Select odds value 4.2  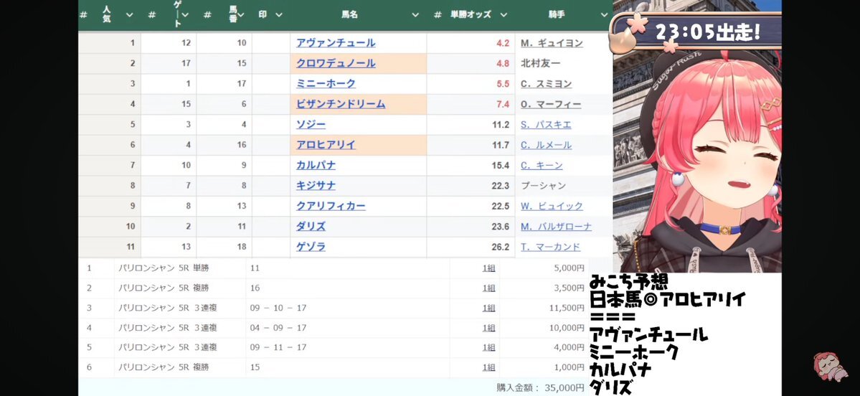(503, 43)
